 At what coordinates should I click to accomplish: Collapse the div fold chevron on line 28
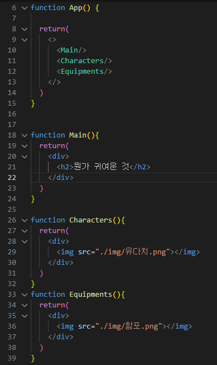(x=25, y=241)
